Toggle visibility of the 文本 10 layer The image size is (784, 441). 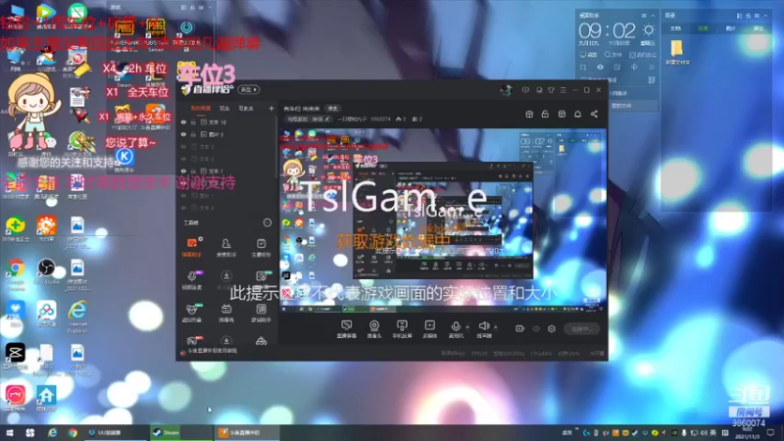pyautogui.click(x=183, y=122)
